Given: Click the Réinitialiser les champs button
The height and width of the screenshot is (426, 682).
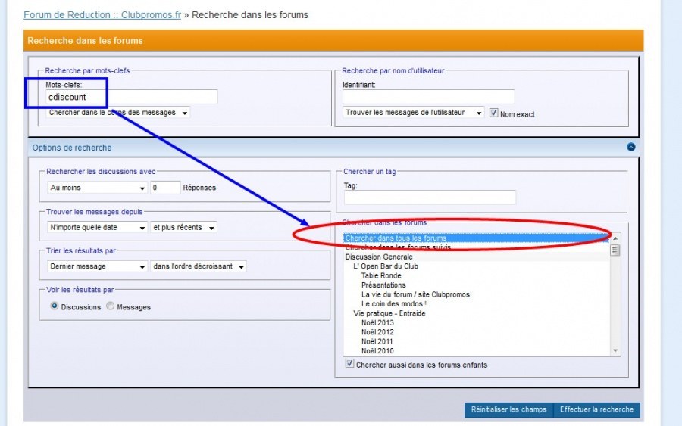Looking at the screenshot, I should coord(508,409).
